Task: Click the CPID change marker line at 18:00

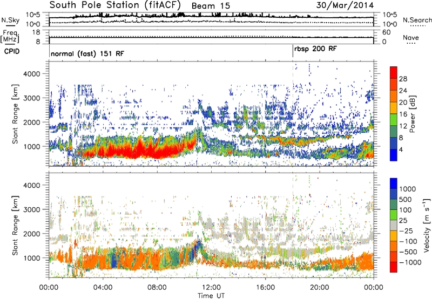Action: point(293,51)
